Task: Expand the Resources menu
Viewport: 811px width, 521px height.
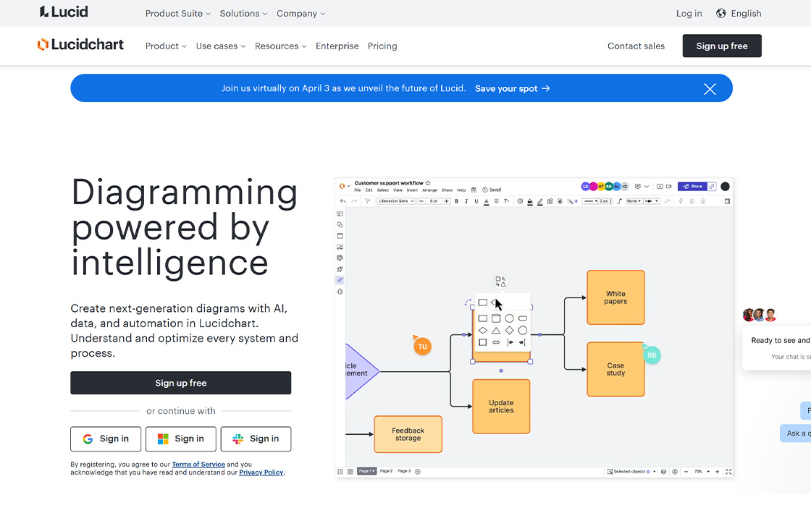Action: coord(280,46)
